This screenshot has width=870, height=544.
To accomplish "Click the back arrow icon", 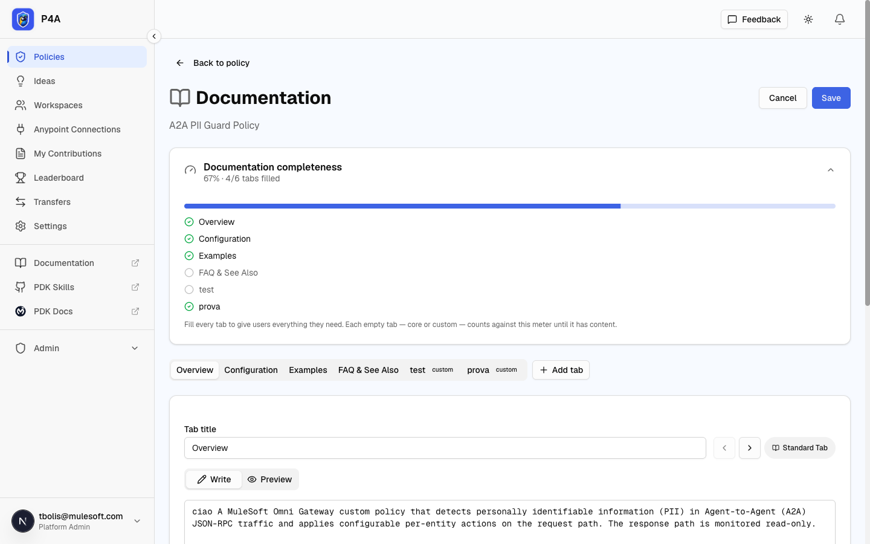I will click(180, 63).
